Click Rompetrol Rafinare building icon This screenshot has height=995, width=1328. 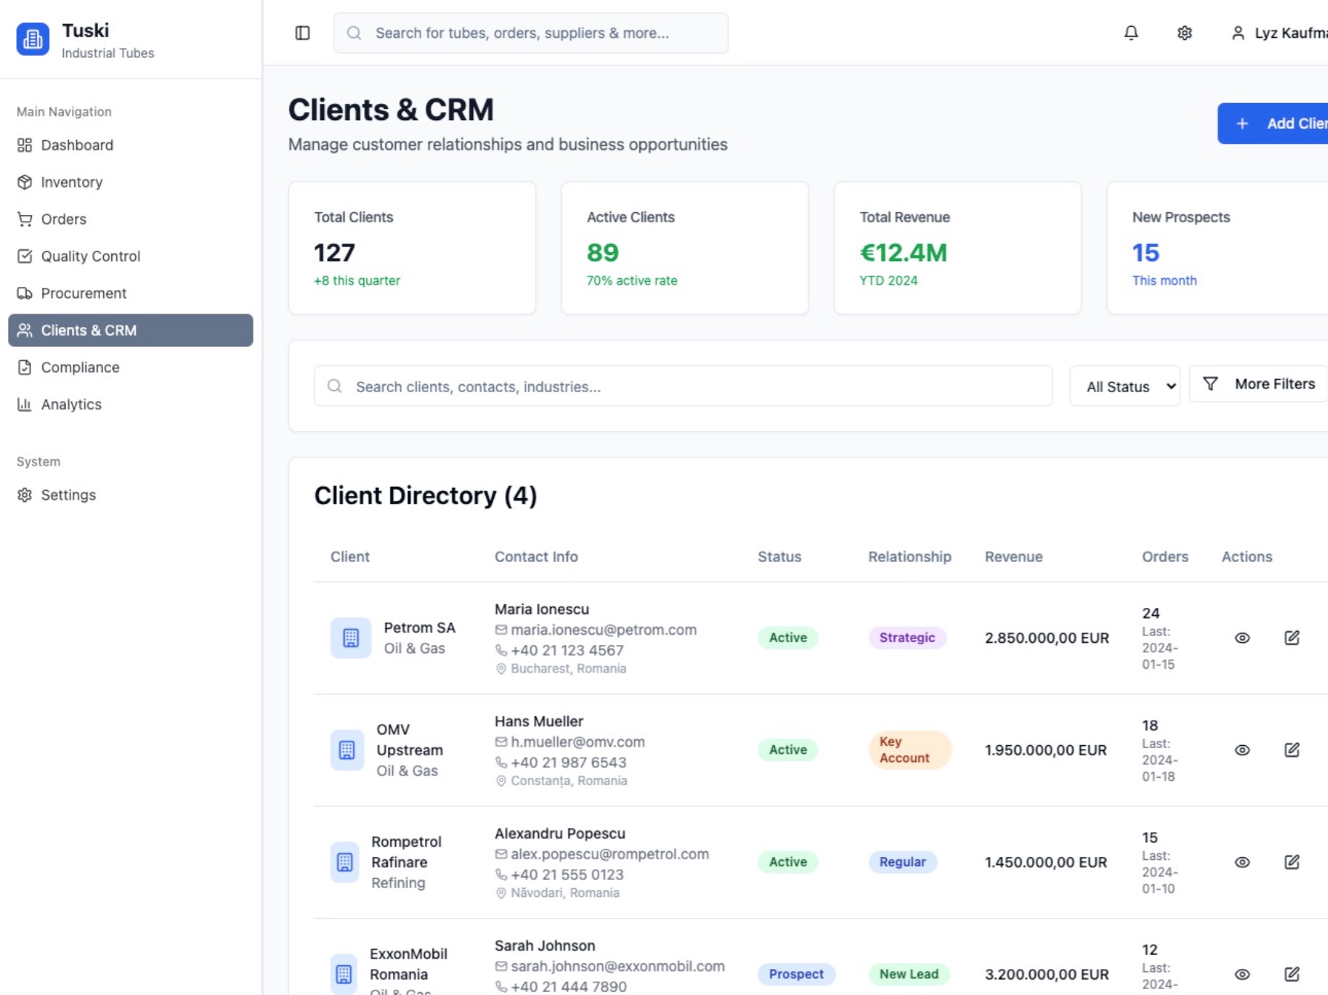click(x=345, y=862)
